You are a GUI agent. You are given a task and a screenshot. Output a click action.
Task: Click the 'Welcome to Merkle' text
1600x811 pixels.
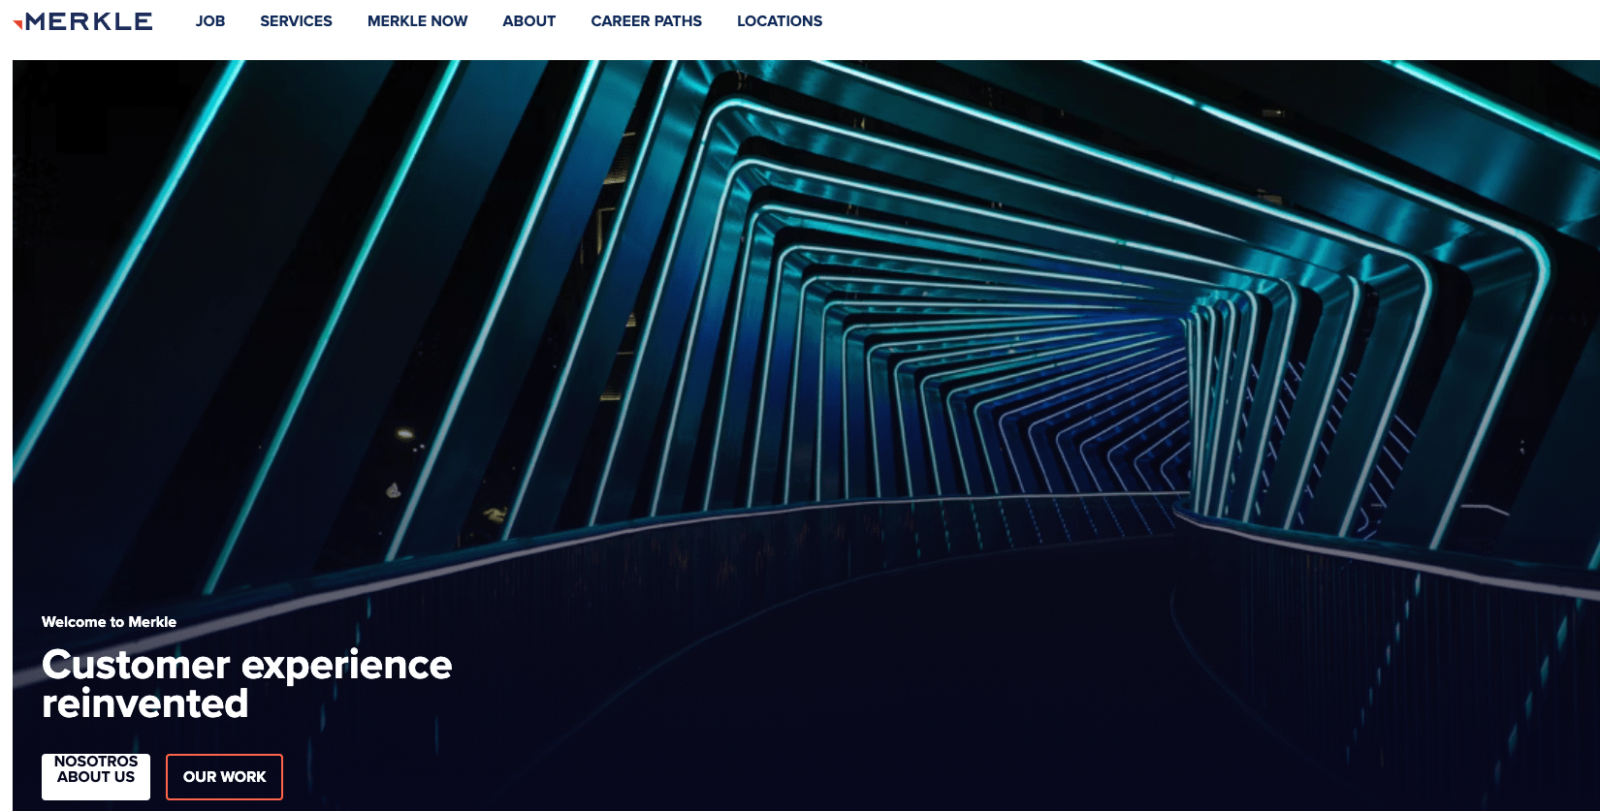(x=109, y=622)
